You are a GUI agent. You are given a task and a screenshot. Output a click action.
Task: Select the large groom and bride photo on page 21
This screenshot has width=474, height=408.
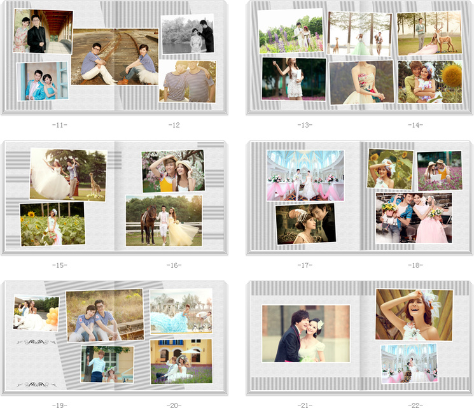tap(305, 334)
